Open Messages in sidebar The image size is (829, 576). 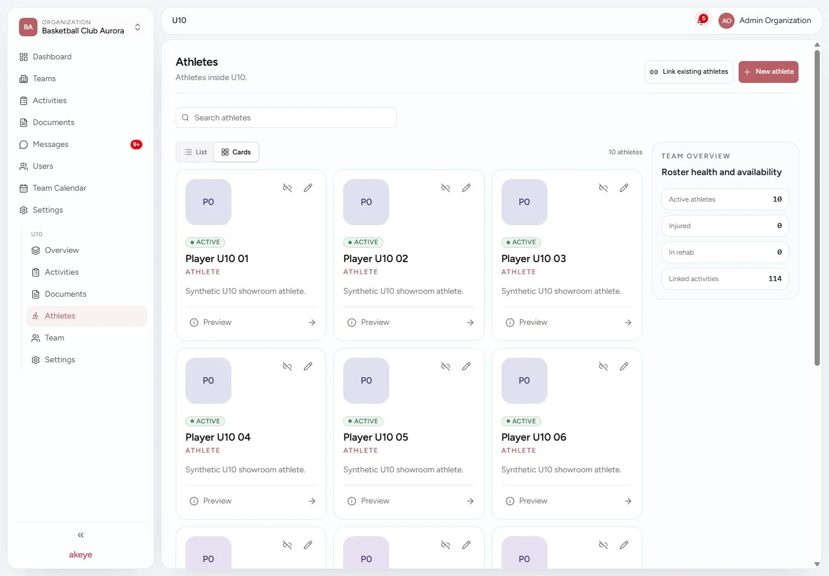[81, 144]
